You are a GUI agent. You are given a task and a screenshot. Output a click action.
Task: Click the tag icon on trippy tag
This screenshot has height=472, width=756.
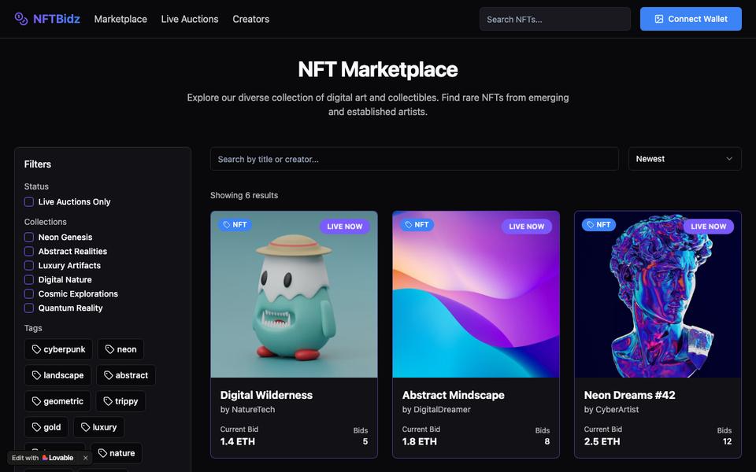click(108, 401)
